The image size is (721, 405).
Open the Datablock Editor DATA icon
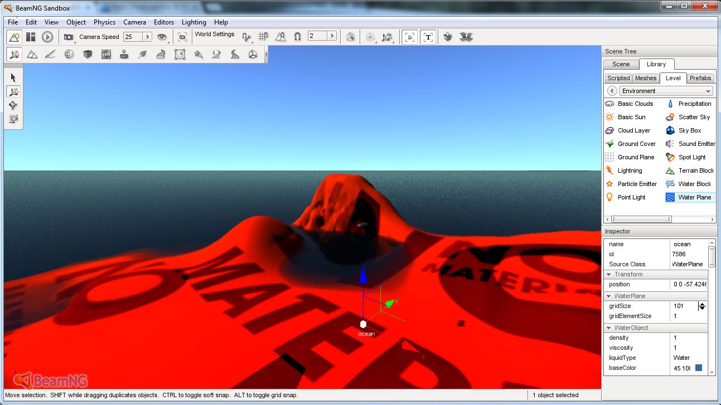tap(106, 54)
